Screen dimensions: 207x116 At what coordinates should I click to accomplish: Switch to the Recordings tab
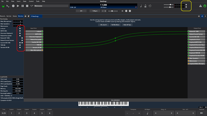pos(3,16)
